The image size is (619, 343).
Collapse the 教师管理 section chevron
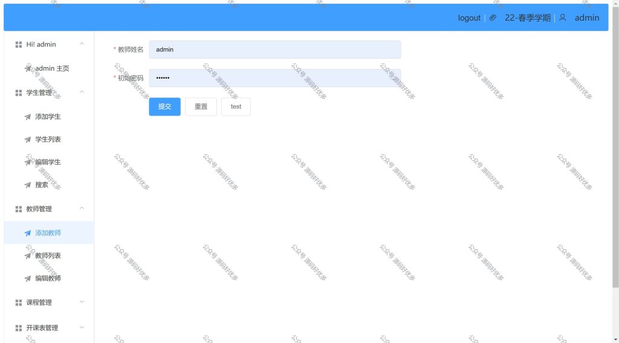coord(82,208)
